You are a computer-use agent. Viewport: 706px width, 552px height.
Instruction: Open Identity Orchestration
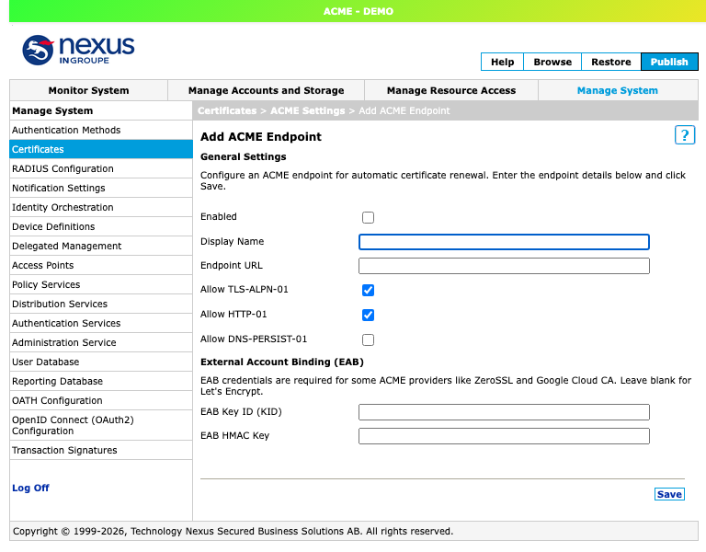pyautogui.click(x=101, y=207)
